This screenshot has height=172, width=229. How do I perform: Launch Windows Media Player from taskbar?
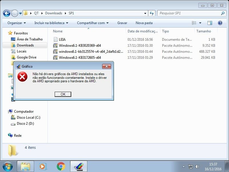pyautogui.click(x=43, y=166)
